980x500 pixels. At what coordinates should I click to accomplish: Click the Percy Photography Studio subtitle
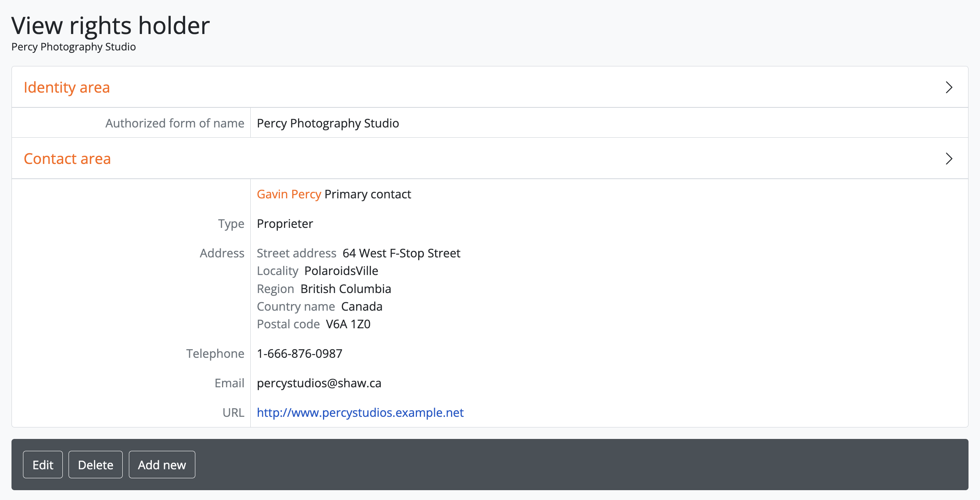click(73, 47)
